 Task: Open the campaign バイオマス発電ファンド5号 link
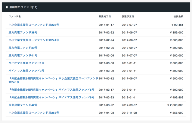pyautogui.click(x=52, y=90)
